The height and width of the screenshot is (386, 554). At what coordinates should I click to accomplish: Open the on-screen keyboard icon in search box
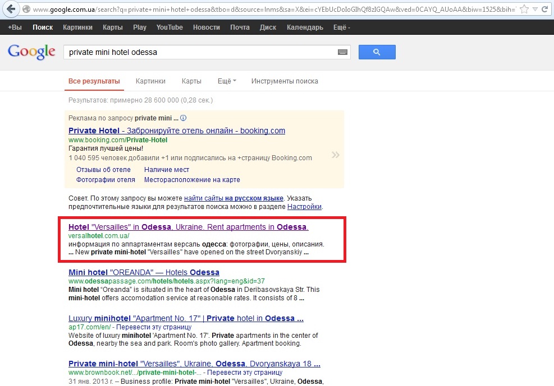click(342, 52)
